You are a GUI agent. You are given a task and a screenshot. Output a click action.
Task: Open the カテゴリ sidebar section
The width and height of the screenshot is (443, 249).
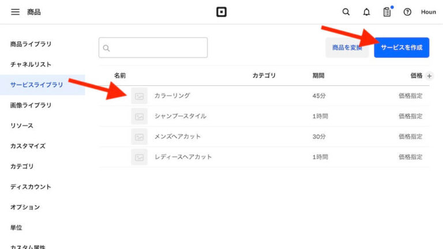point(22,167)
